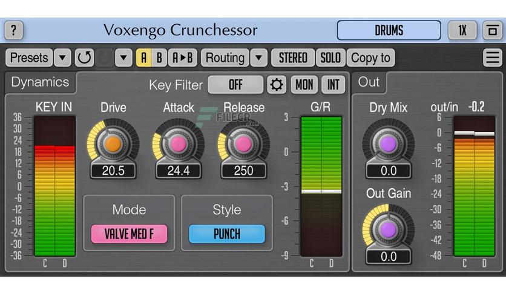
Task: Click the Copy to button
Action: (x=370, y=58)
